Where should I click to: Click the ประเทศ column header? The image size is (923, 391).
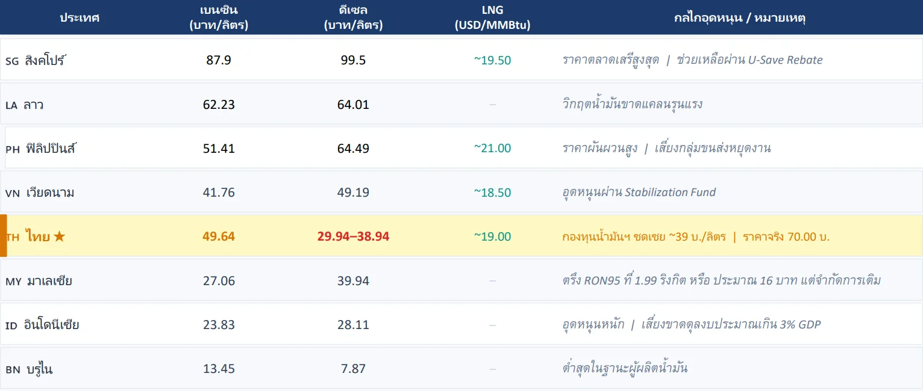(80, 17)
